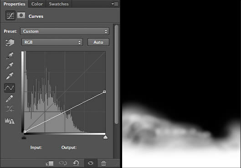Image resolution: width=241 pixels, height=168 pixels.
Task: Click the Properties panel vertical scrollbar
Action: point(117,74)
